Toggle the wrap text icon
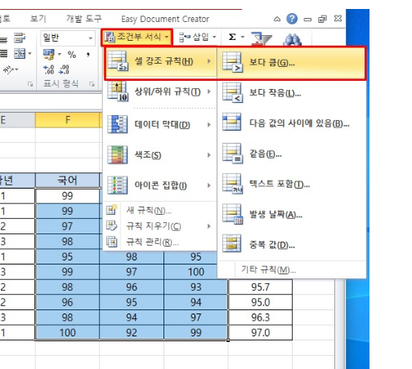 (20, 38)
